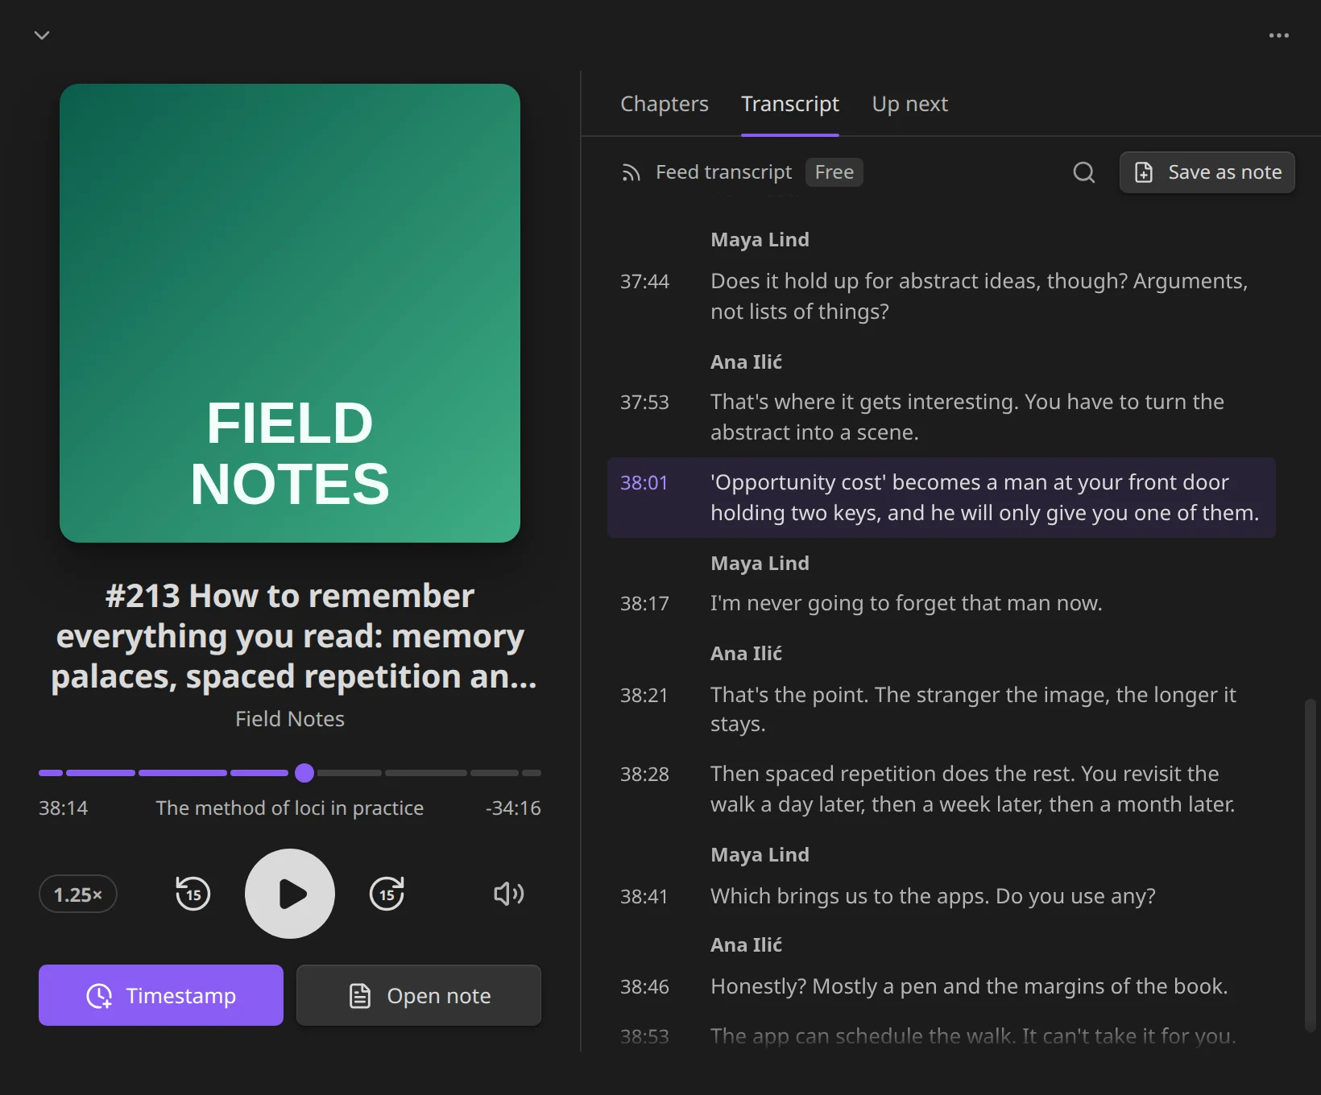This screenshot has height=1095, width=1321.
Task: Start playback with the play button
Action: tap(290, 894)
